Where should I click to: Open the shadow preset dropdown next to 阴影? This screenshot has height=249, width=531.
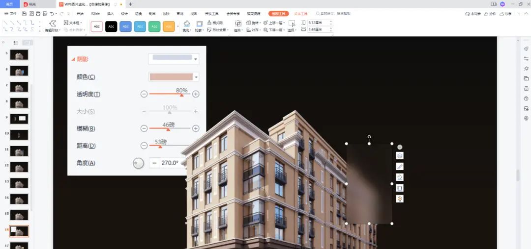(x=196, y=59)
